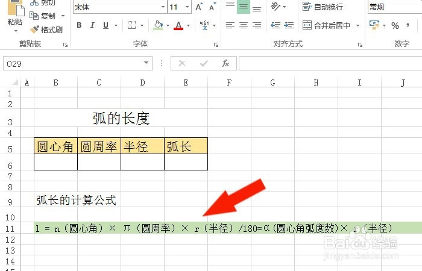Align text left
The image size is (422, 271).
230,25
